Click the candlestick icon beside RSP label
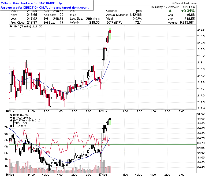The width and height of the screenshot is (209, 177). pyautogui.click(x=11, y=115)
